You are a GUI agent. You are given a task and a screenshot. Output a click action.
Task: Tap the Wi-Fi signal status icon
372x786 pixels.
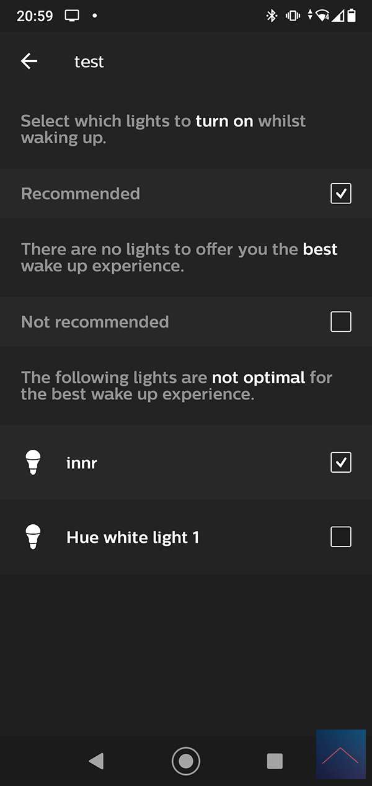[322, 16]
